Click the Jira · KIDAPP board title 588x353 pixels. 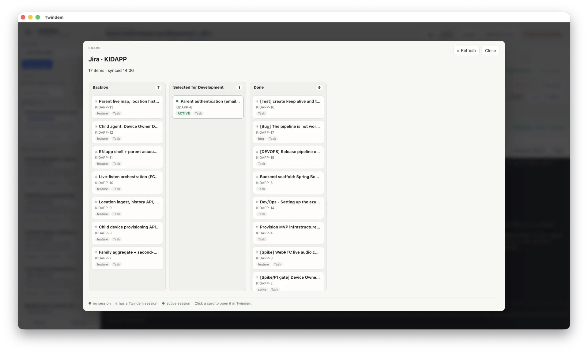(107, 59)
